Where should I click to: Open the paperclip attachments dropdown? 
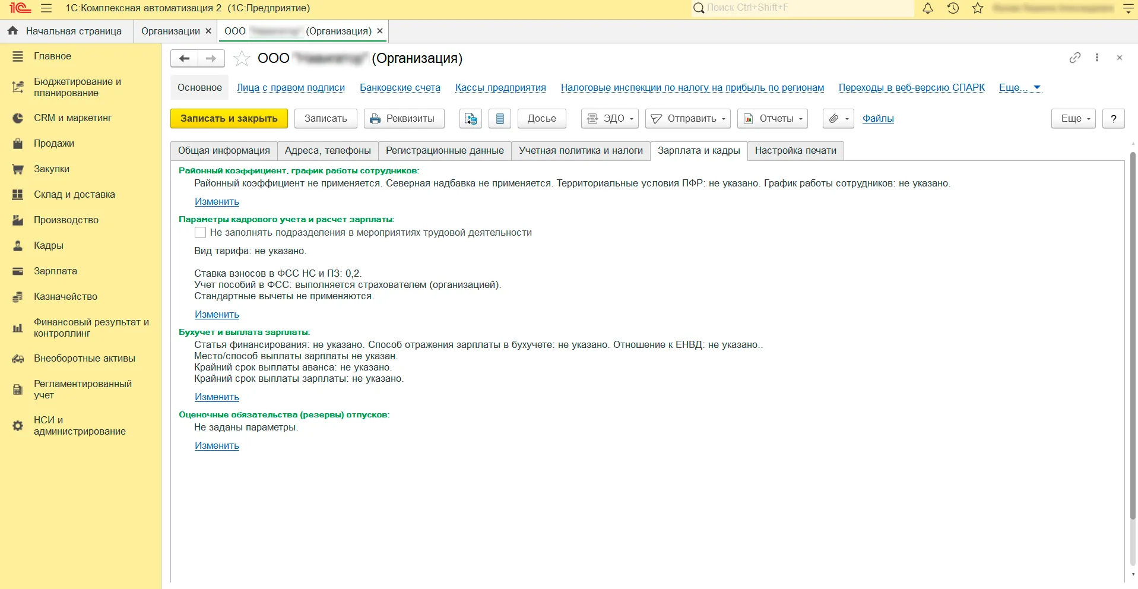click(838, 119)
